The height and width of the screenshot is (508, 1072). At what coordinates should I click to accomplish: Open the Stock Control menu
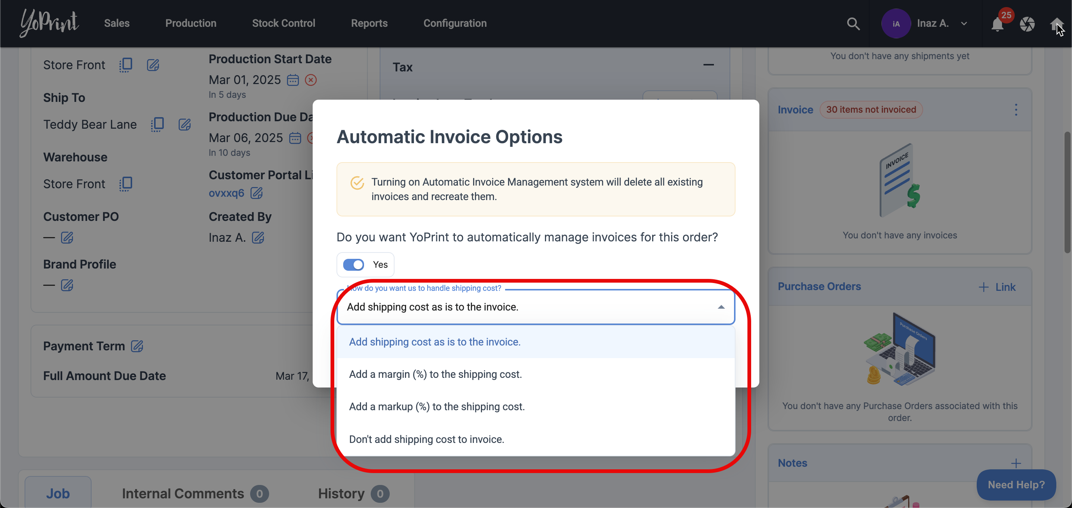[283, 23]
